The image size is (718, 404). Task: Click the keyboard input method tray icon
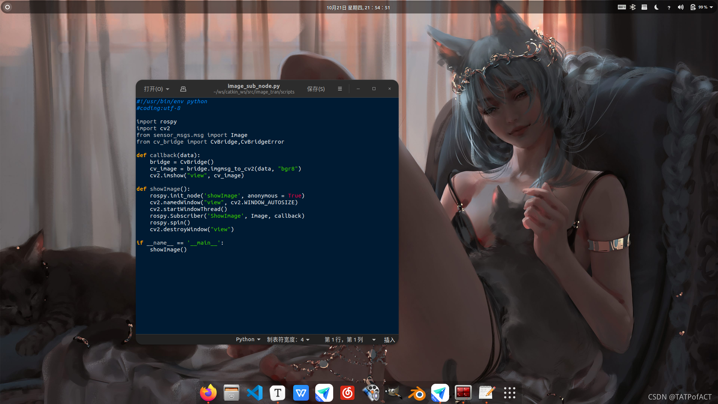(x=622, y=7)
